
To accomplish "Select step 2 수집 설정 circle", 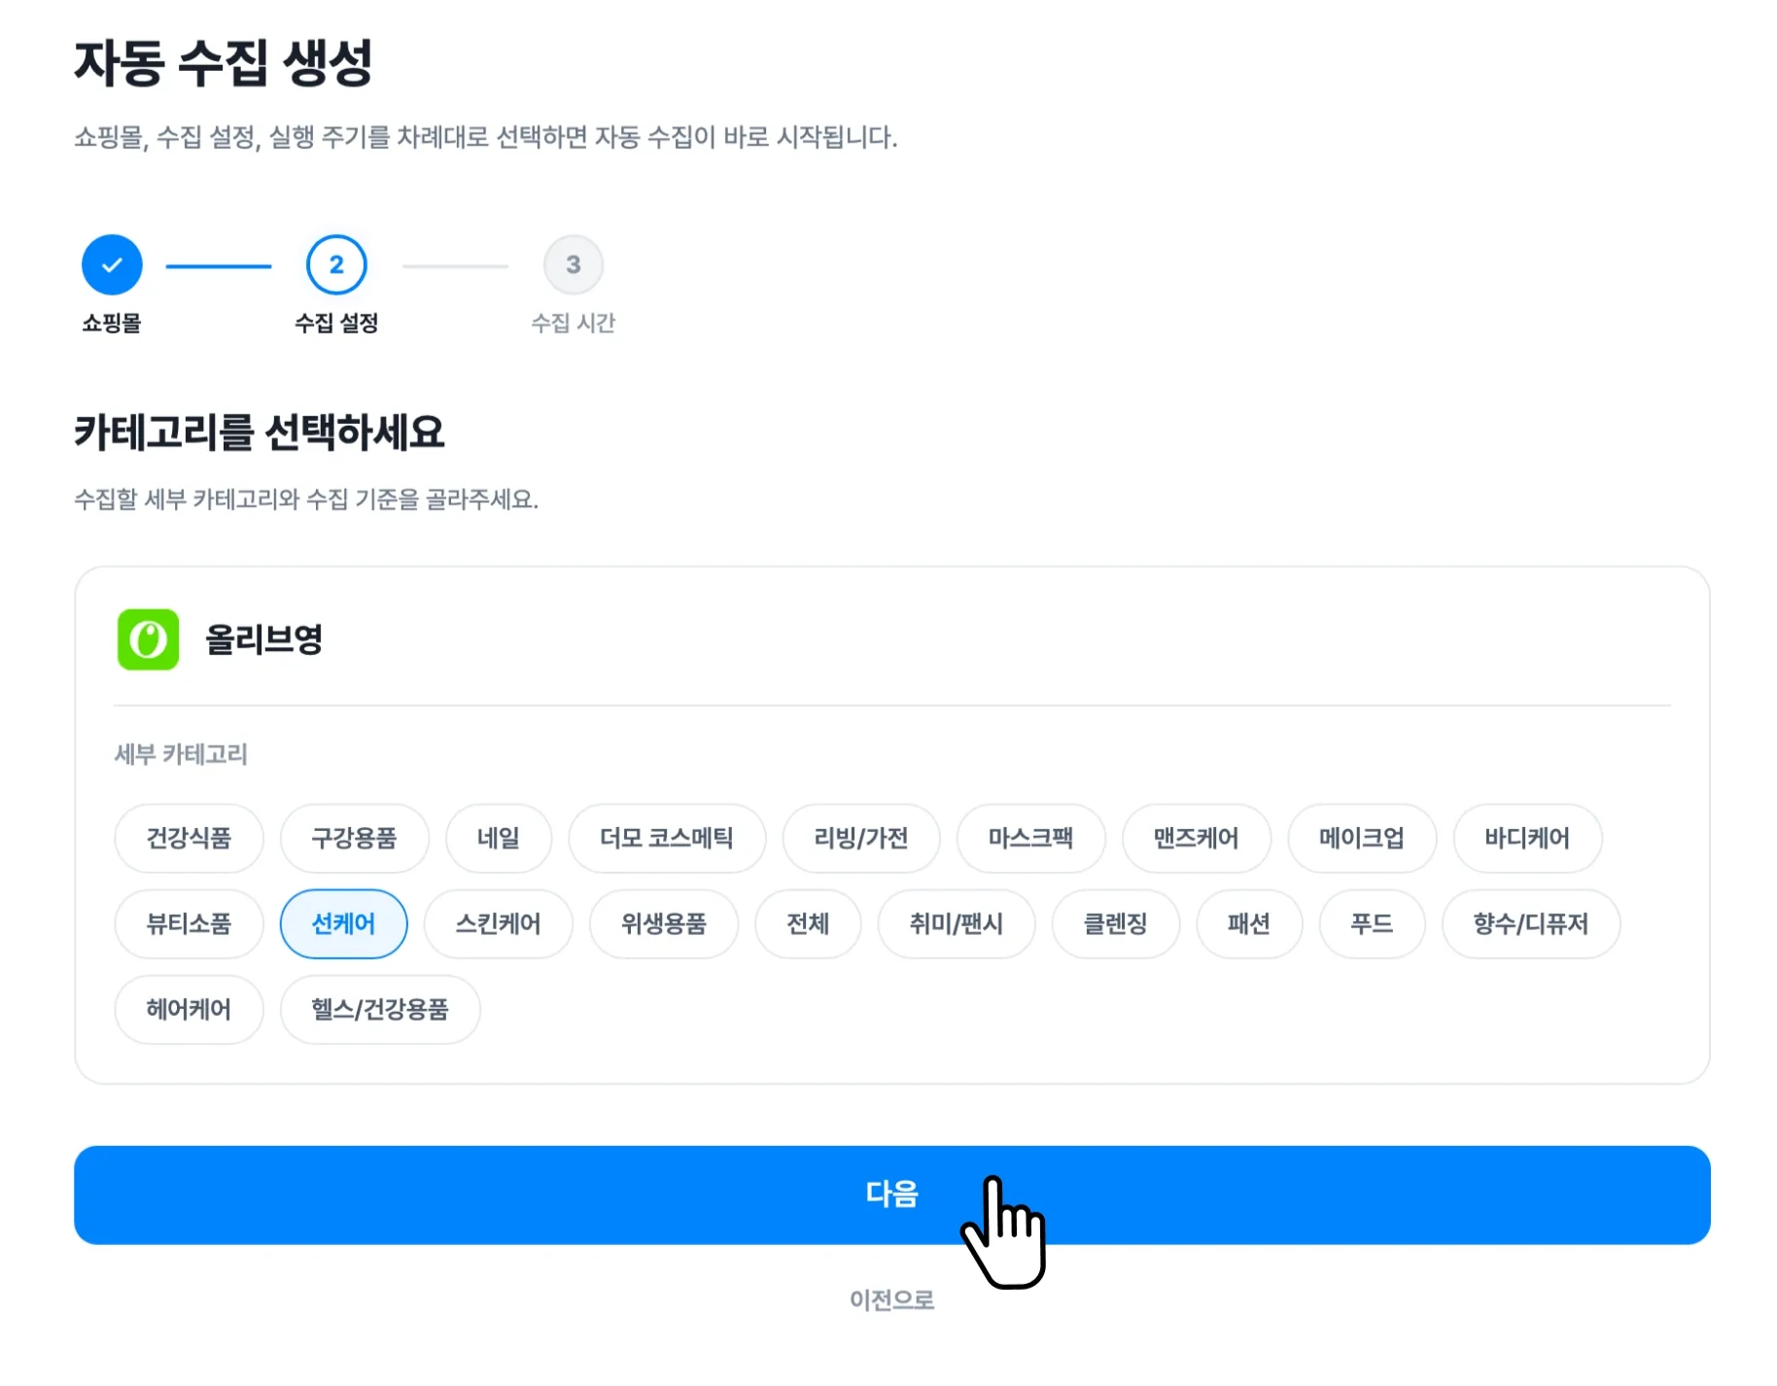I will 336,264.
